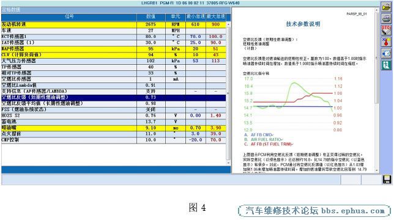Click the floppy disk save icon

[387, 180]
